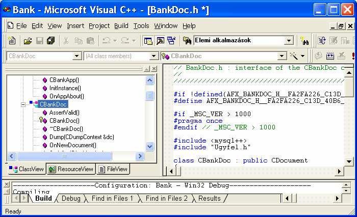Open the Insert menu
Viewport: 357px width, 217px height.
pyautogui.click(x=75, y=25)
